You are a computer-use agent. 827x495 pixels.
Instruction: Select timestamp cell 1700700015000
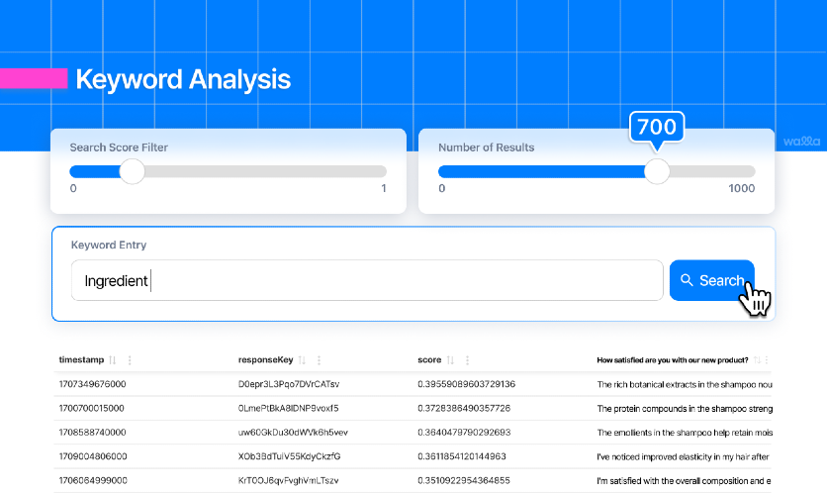[x=91, y=409]
